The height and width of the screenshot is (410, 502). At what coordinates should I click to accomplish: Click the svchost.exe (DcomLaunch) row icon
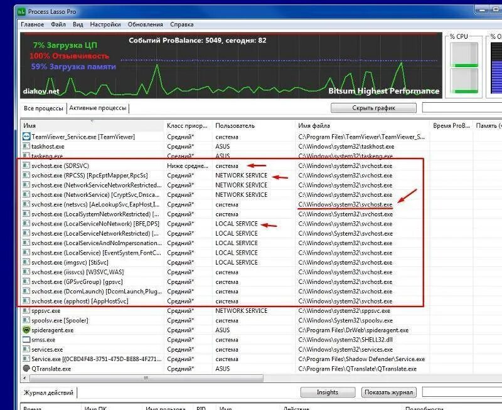26,292
